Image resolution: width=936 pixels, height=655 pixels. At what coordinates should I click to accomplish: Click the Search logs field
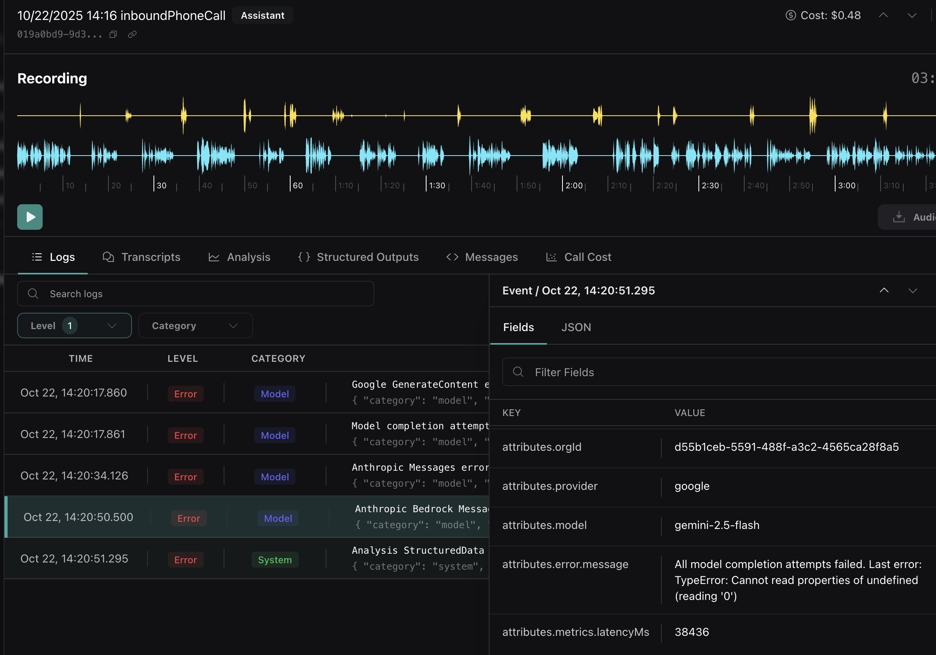(196, 294)
